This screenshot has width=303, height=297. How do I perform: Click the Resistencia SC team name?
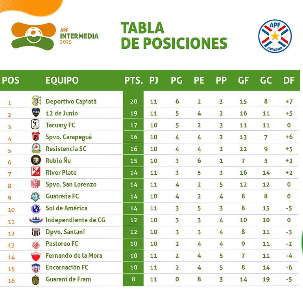point(66,149)
